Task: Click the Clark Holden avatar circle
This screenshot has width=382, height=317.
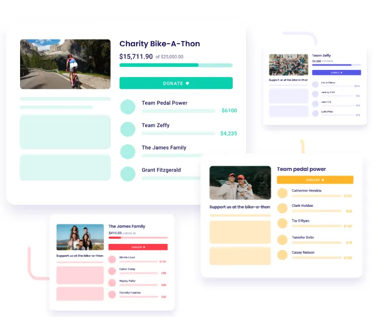Action: tap(282, 208)
